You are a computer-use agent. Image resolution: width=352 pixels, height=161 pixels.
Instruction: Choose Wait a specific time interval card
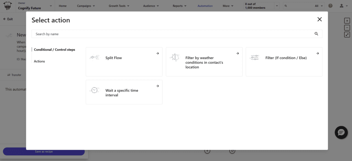pyautogui.click(x=124, y=92)
